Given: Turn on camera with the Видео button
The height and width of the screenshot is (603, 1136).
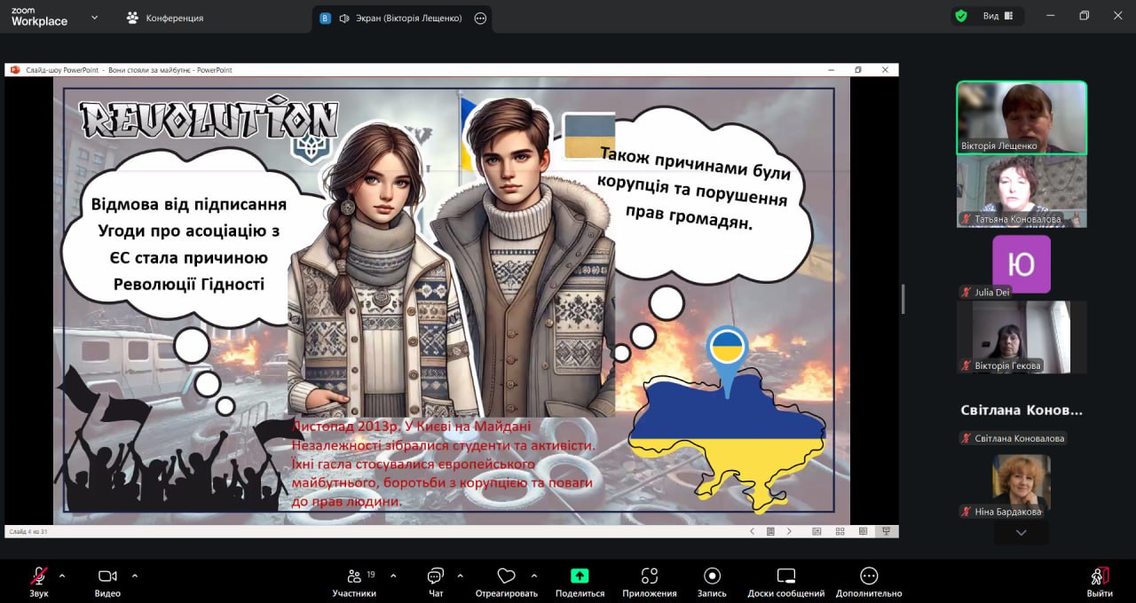Looking at the screenshot, I should (107, 576).
